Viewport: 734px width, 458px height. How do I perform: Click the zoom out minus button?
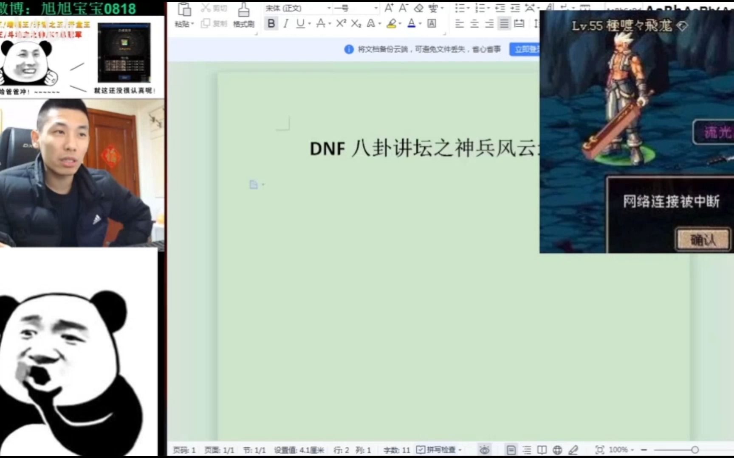coord(644,450)
